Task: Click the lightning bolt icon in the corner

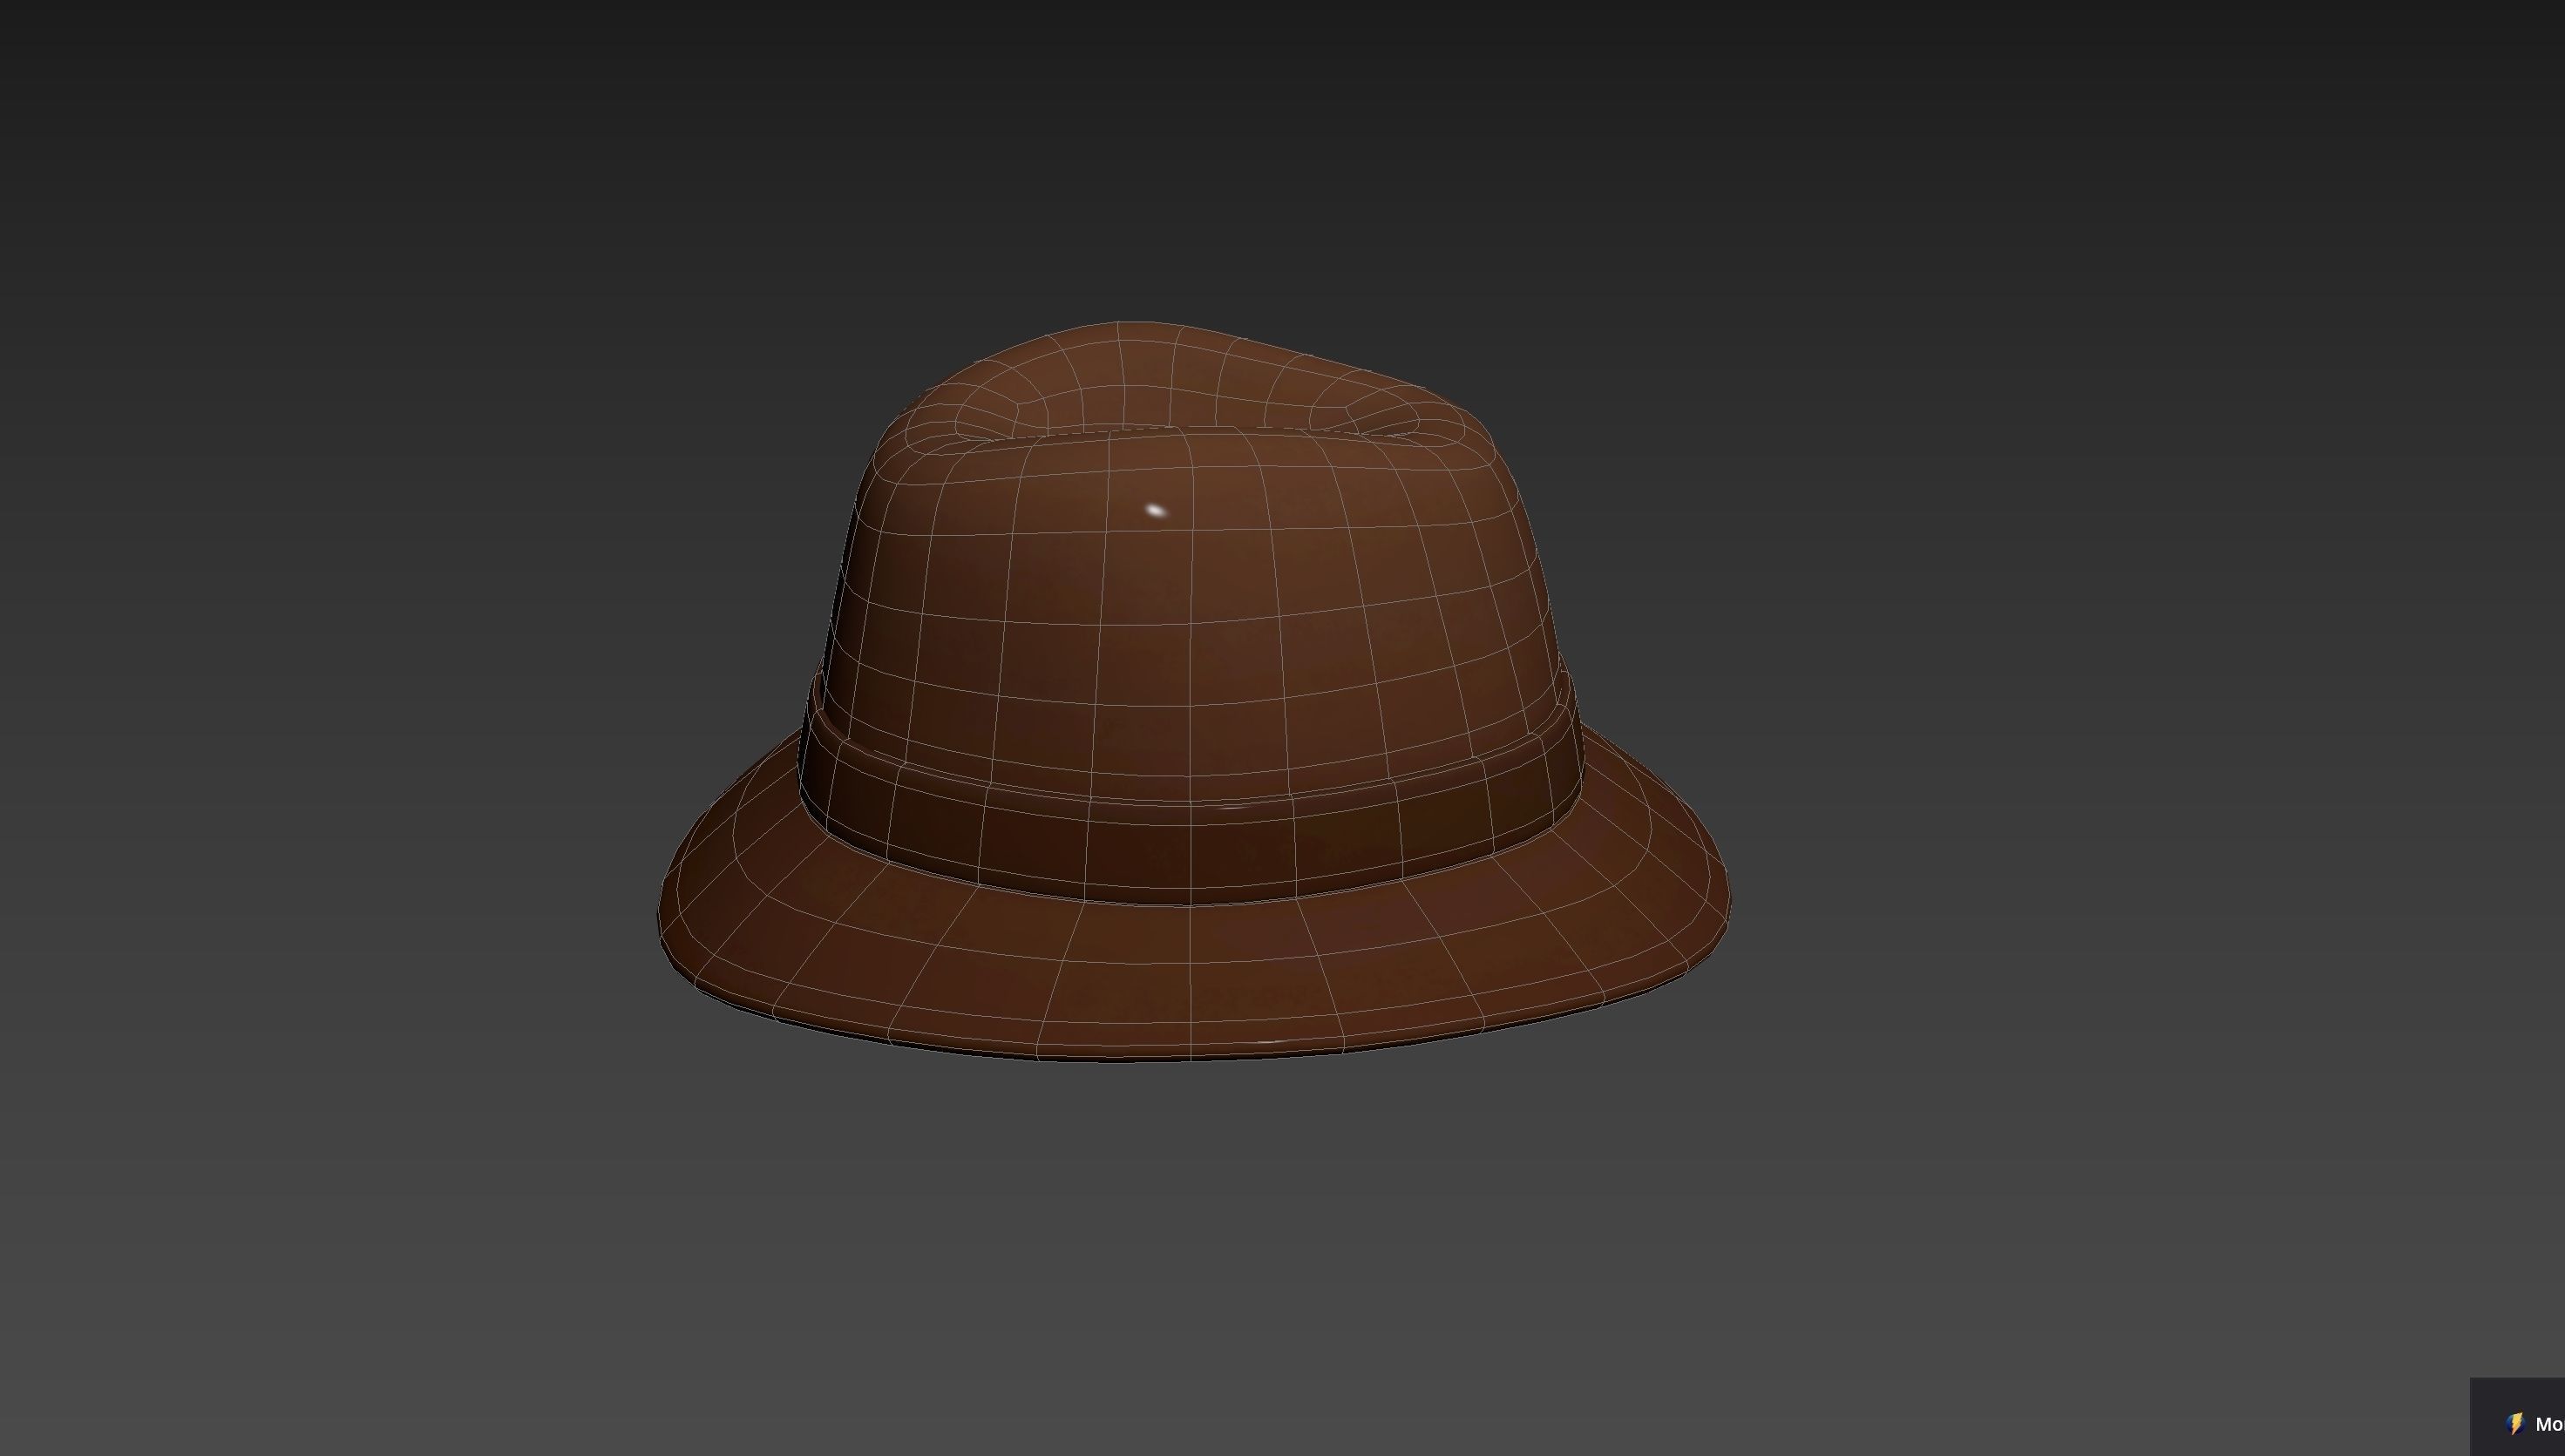Action: (x=2515, y=1424)
